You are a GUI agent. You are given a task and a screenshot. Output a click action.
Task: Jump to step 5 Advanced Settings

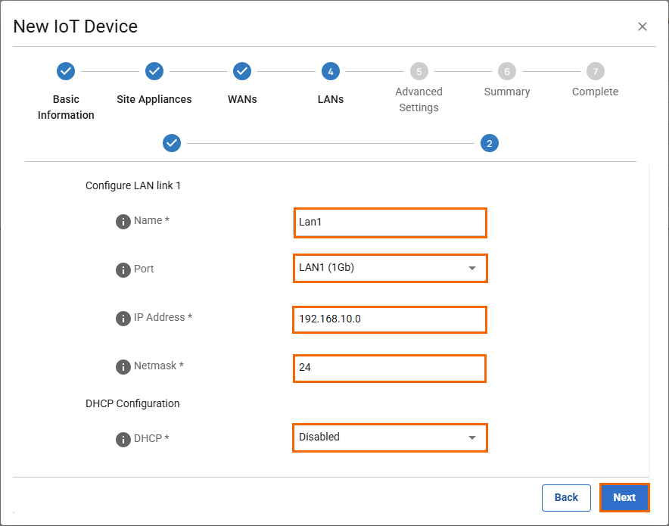(x=419, y=71)
